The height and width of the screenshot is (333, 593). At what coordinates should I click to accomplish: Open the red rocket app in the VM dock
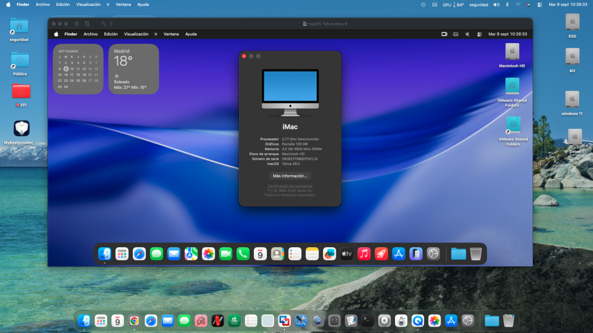pyautogui.click(x=381, y=254)
